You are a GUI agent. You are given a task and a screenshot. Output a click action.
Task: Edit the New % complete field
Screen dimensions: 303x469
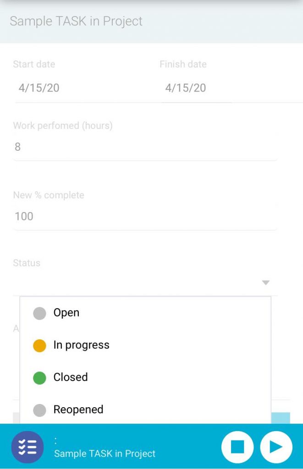pyautogui.click(x=145, y=216)
